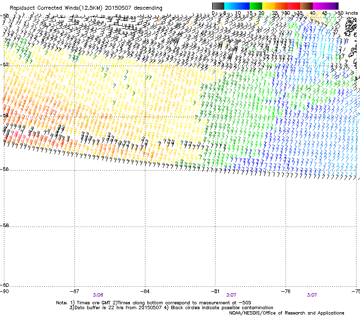The height and width of the screenshot is (316, 360).
Task: Select the green 15-20 knots legend color
Action: (256, 6)
